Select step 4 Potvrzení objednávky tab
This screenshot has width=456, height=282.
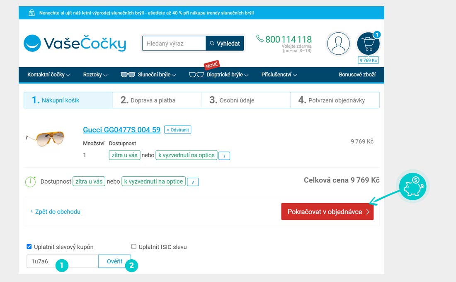pos(335,100)
